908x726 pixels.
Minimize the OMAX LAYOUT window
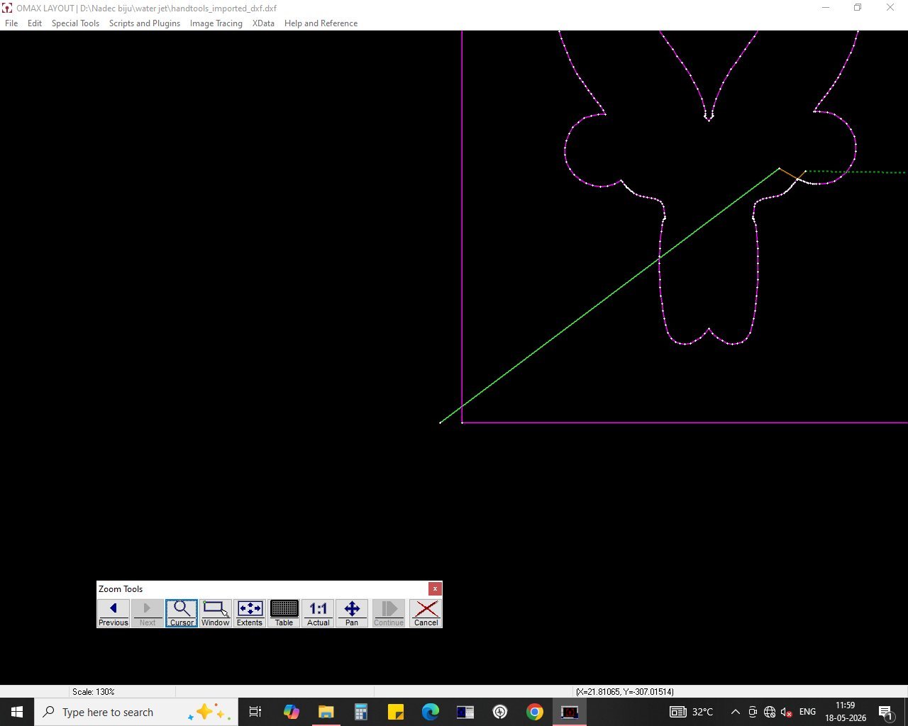(x=826, y=8)
